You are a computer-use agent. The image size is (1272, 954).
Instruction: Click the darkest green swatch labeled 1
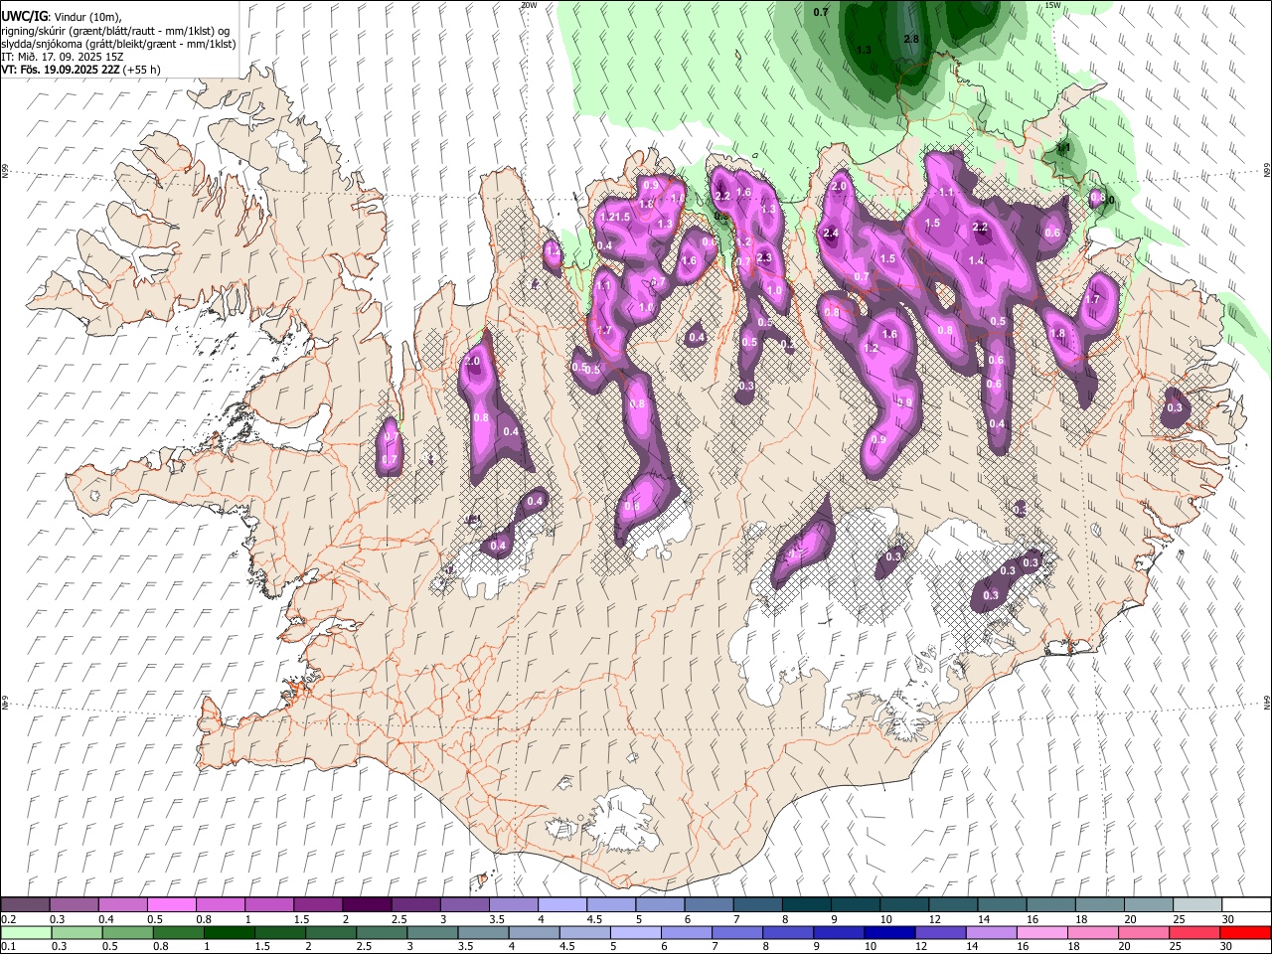click(x=230, y=932)
